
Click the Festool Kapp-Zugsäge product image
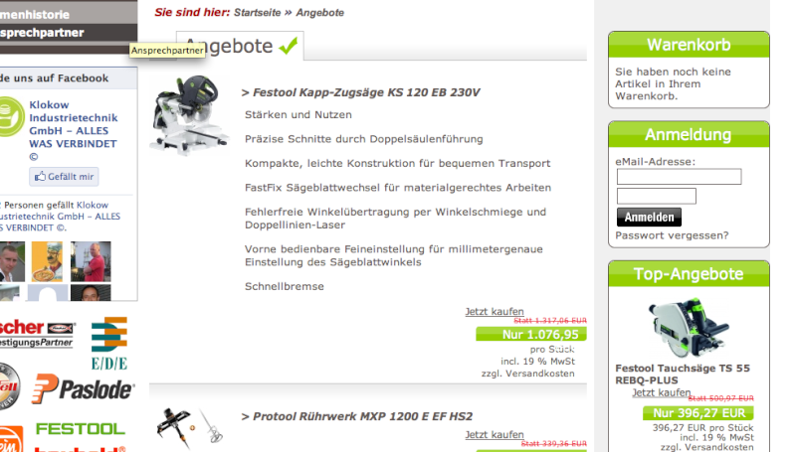pyautogui.click(x=189, y=113)
